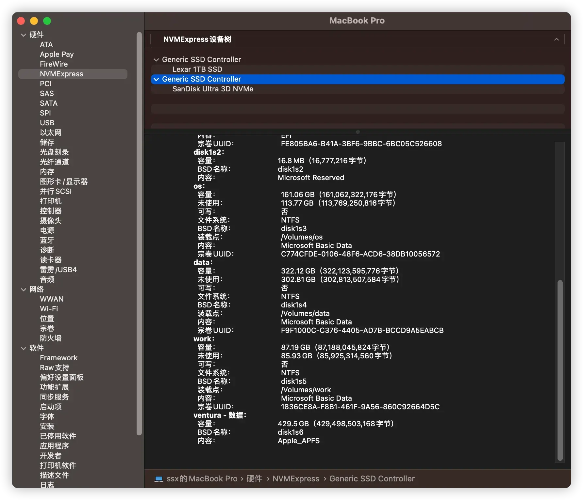The height and width of the screenshot is (500, 583).
Task: Select SATA in the sidebar
Action: [49, 103]
